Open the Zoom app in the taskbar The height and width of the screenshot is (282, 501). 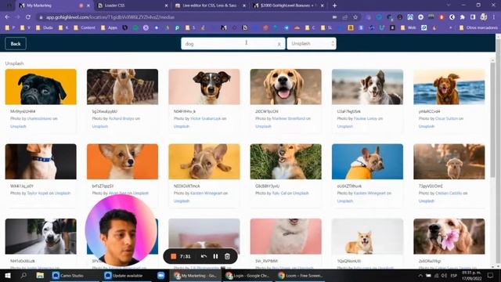click(160, 275)
